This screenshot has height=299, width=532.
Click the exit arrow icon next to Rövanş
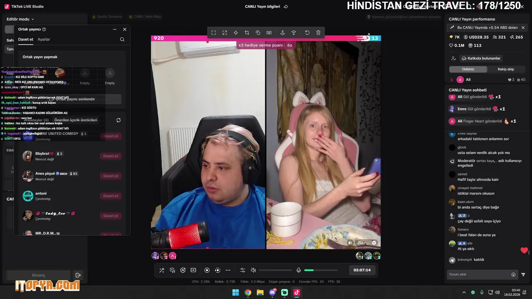click(78, 275)
